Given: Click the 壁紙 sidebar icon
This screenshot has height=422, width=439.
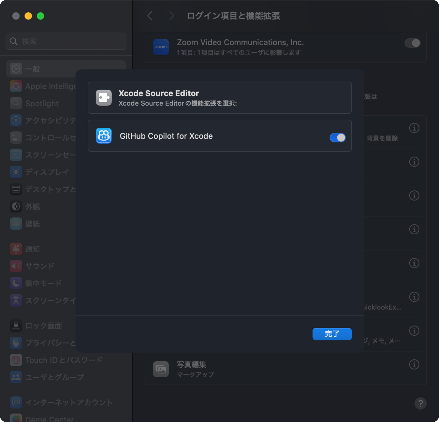Looking at the screenshot, I should coord(16,224).
